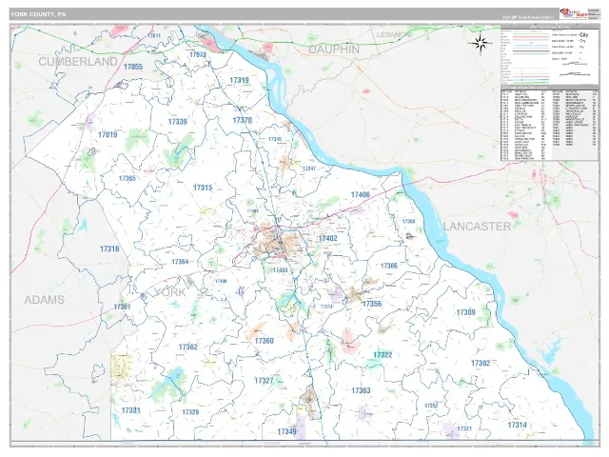Click ZIP code 17321 label

point(464,428)
